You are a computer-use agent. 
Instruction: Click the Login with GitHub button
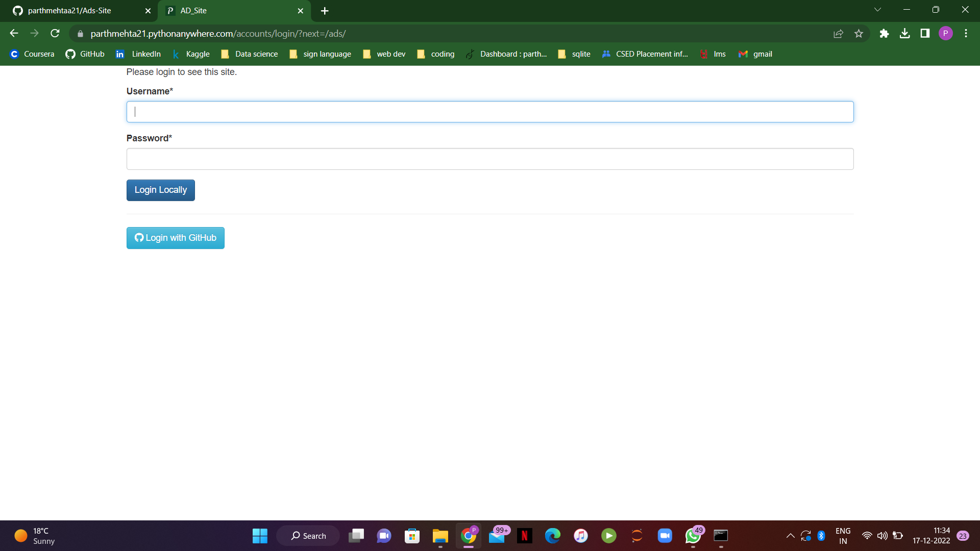tap(176, 238)
